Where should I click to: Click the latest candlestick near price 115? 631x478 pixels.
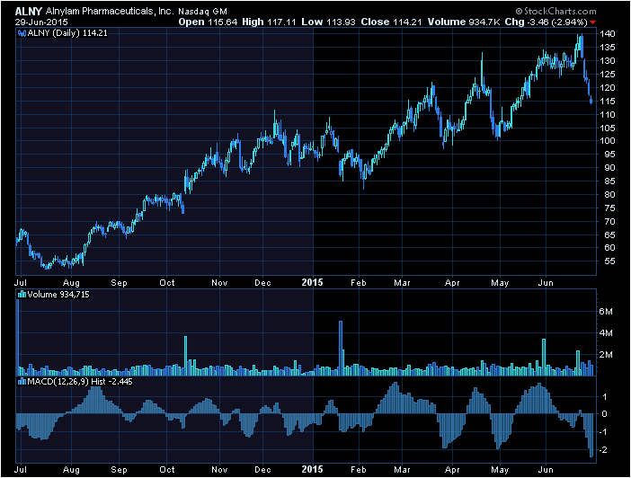(x=591, y=101)
